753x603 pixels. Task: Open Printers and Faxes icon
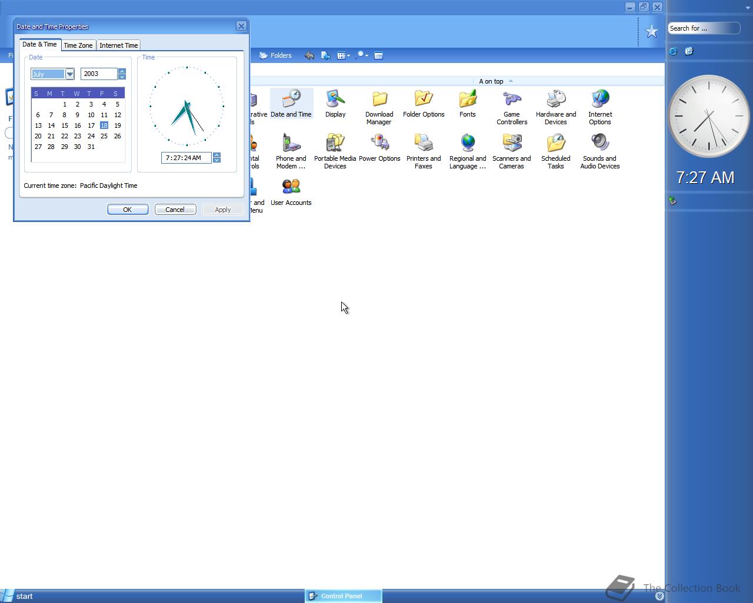[x=424, y=151]
